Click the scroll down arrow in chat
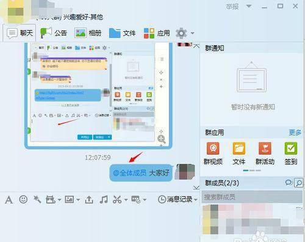The height and width of the screenshot is (242, 305). [196, 188]
